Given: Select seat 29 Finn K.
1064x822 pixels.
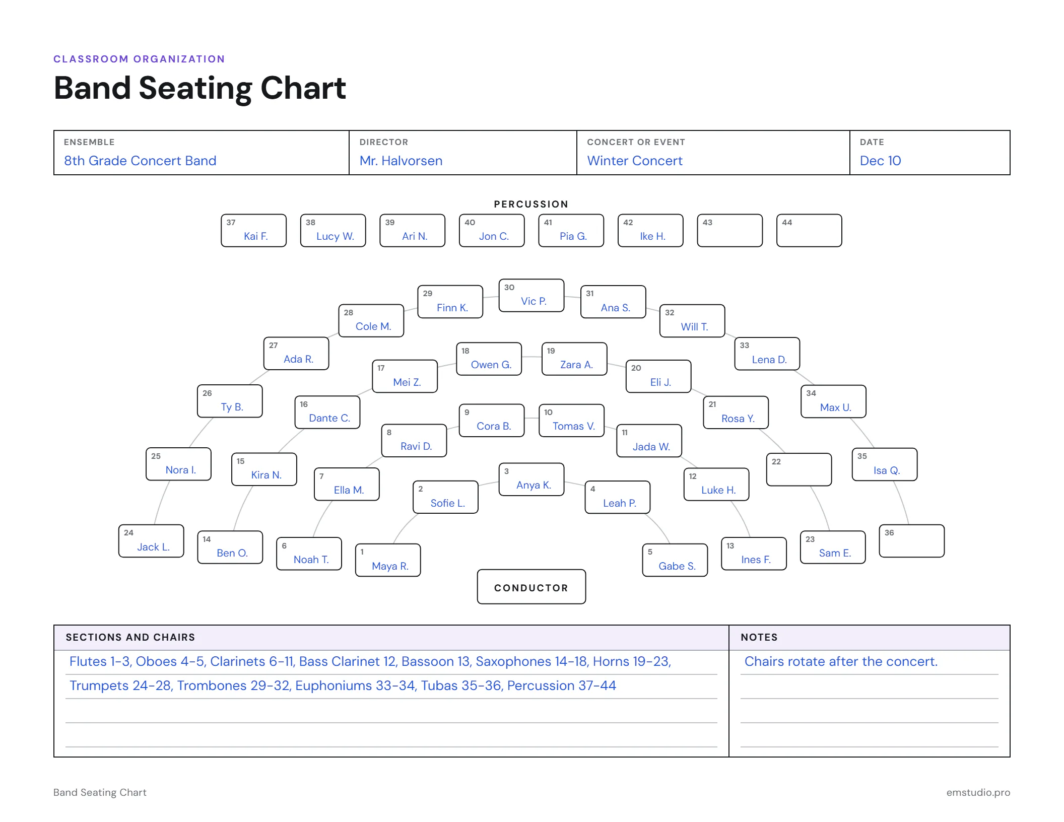Looking at the screenshot, I should click(450, 302).
